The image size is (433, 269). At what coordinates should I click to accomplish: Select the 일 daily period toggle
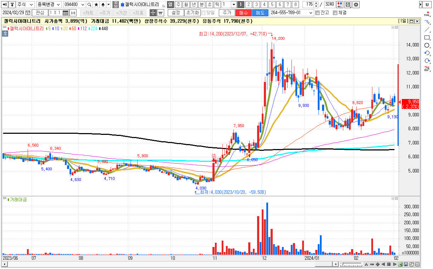coord(170,5)
